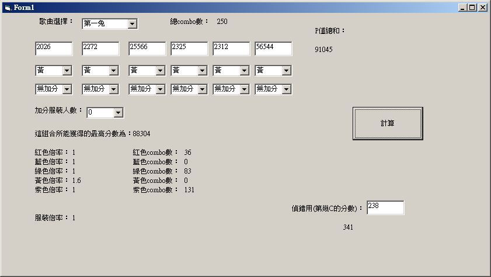Click the 紅色倍率 label

[x=51, y=153]
